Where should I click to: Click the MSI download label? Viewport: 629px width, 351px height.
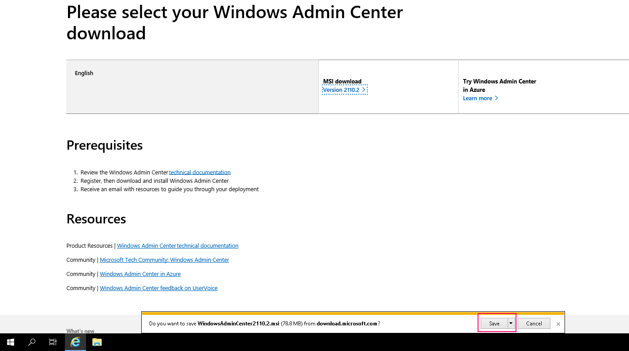(342, 81)
